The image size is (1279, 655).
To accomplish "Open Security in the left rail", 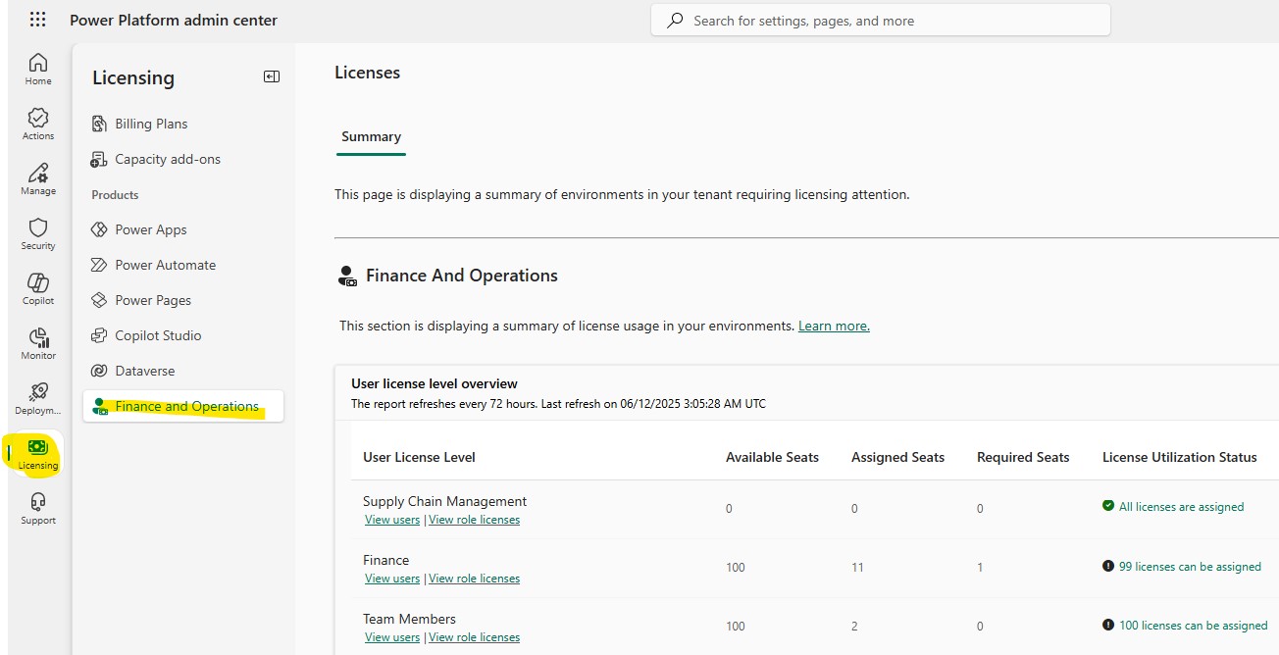I will point(38,233).
